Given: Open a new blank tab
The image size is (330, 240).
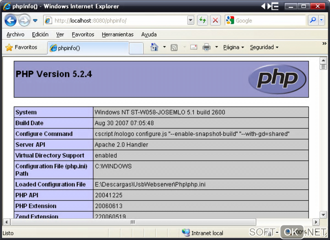Looking at the screenshot, I should (136, 48).
